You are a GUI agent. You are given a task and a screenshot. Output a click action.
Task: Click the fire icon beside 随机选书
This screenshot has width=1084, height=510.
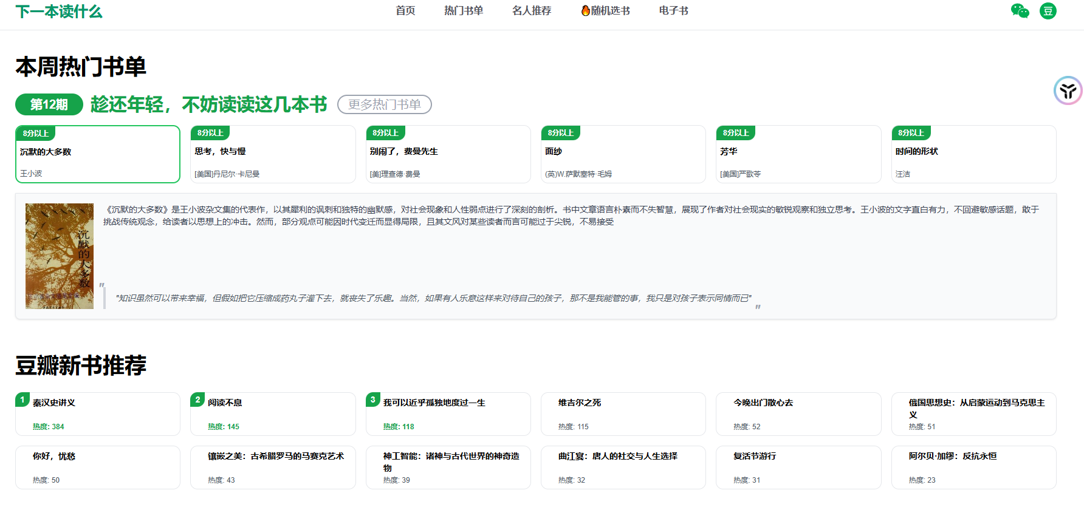586,10
